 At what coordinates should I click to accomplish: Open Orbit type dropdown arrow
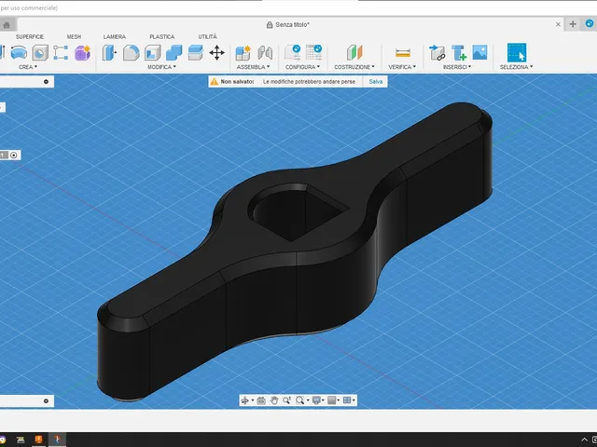(x=253, y=400)
